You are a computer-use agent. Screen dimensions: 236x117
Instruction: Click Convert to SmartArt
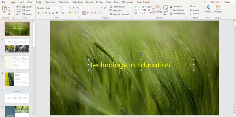120,14
